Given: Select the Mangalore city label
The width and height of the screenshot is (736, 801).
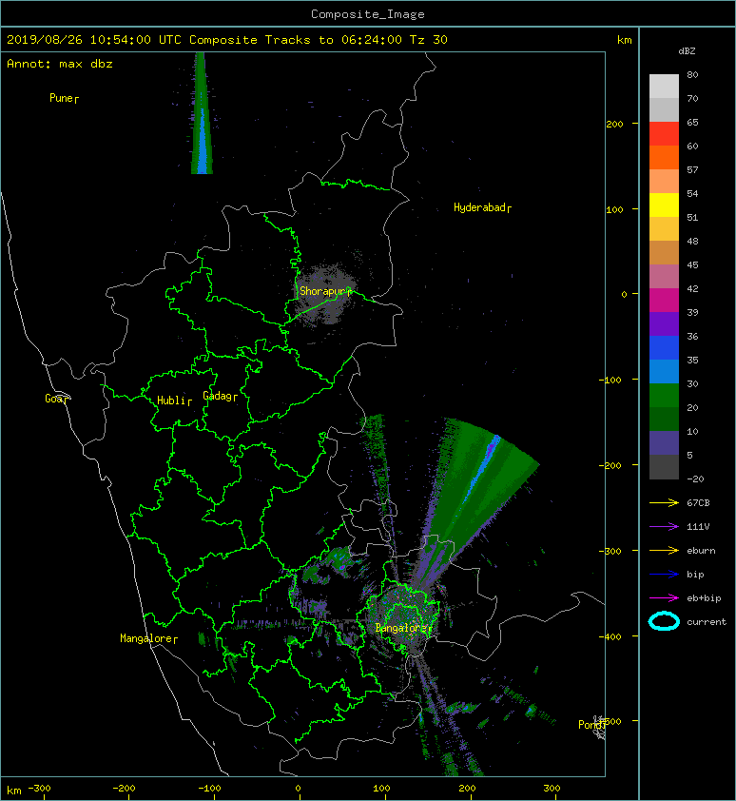Looking at the screenshot, I should coord(148,638).
